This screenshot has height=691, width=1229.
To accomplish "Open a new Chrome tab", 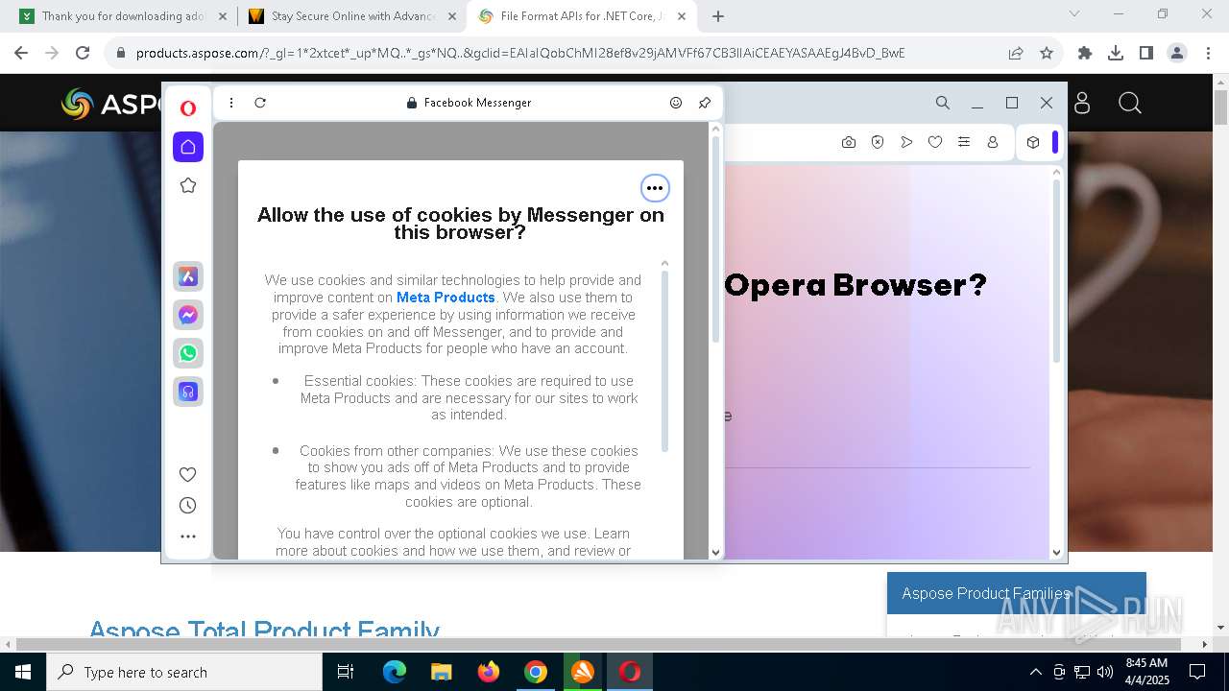I will pyautogui.click(x=718, y=16).
